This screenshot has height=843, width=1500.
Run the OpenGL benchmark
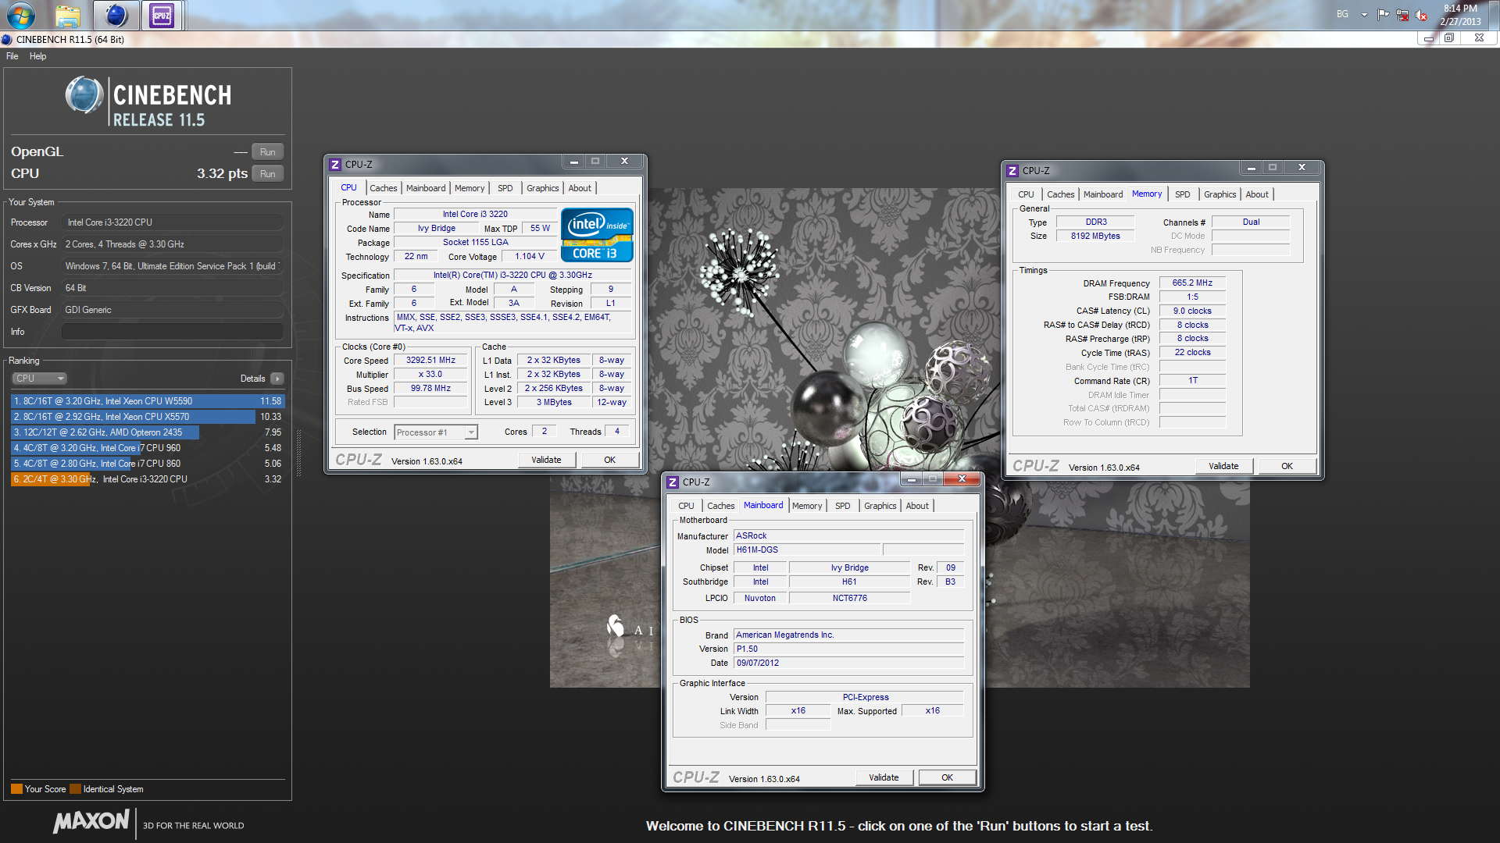click(x=267, y=151)
